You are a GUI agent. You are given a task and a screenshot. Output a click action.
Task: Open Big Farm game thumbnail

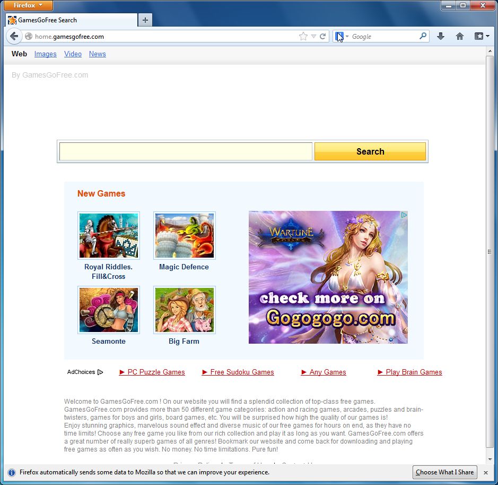(185, 310)
